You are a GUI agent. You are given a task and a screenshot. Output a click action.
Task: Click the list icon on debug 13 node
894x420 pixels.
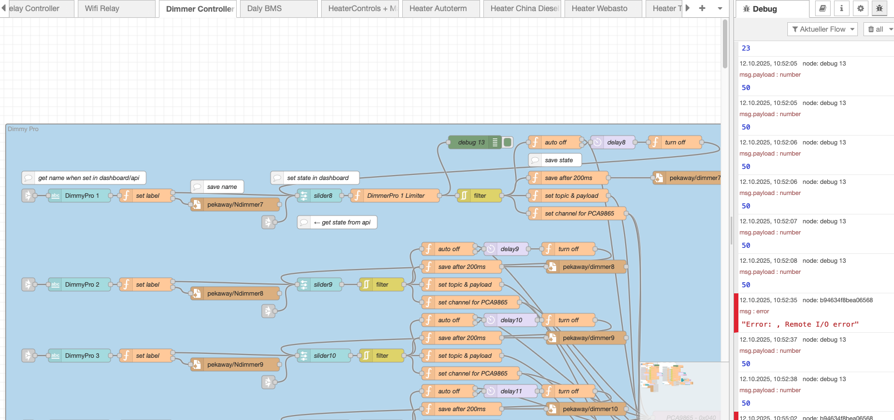point(495,142)
